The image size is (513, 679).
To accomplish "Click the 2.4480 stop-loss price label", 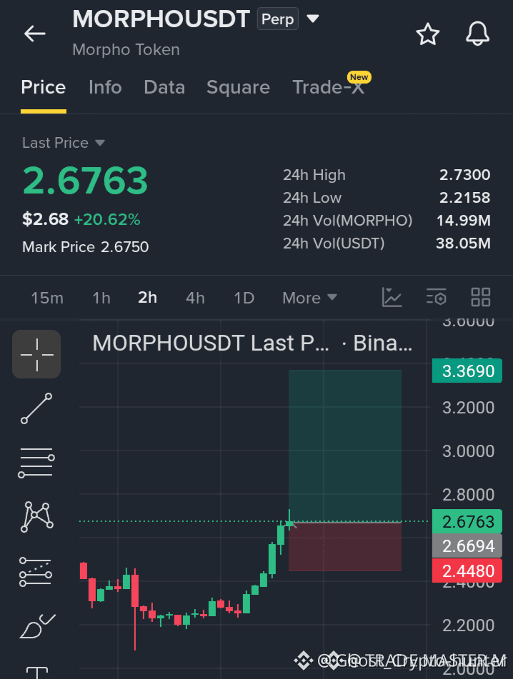I will (x=467, y=570).
